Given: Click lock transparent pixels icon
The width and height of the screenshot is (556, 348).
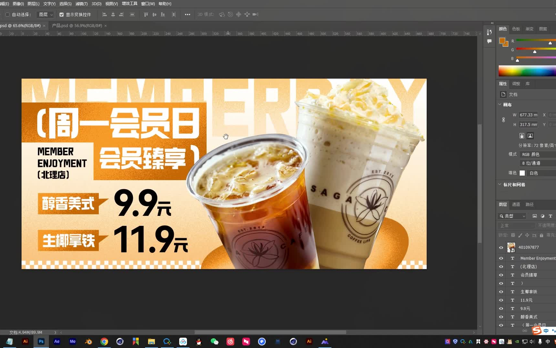Looking at the screenshot, I should (x=513, y=235).
